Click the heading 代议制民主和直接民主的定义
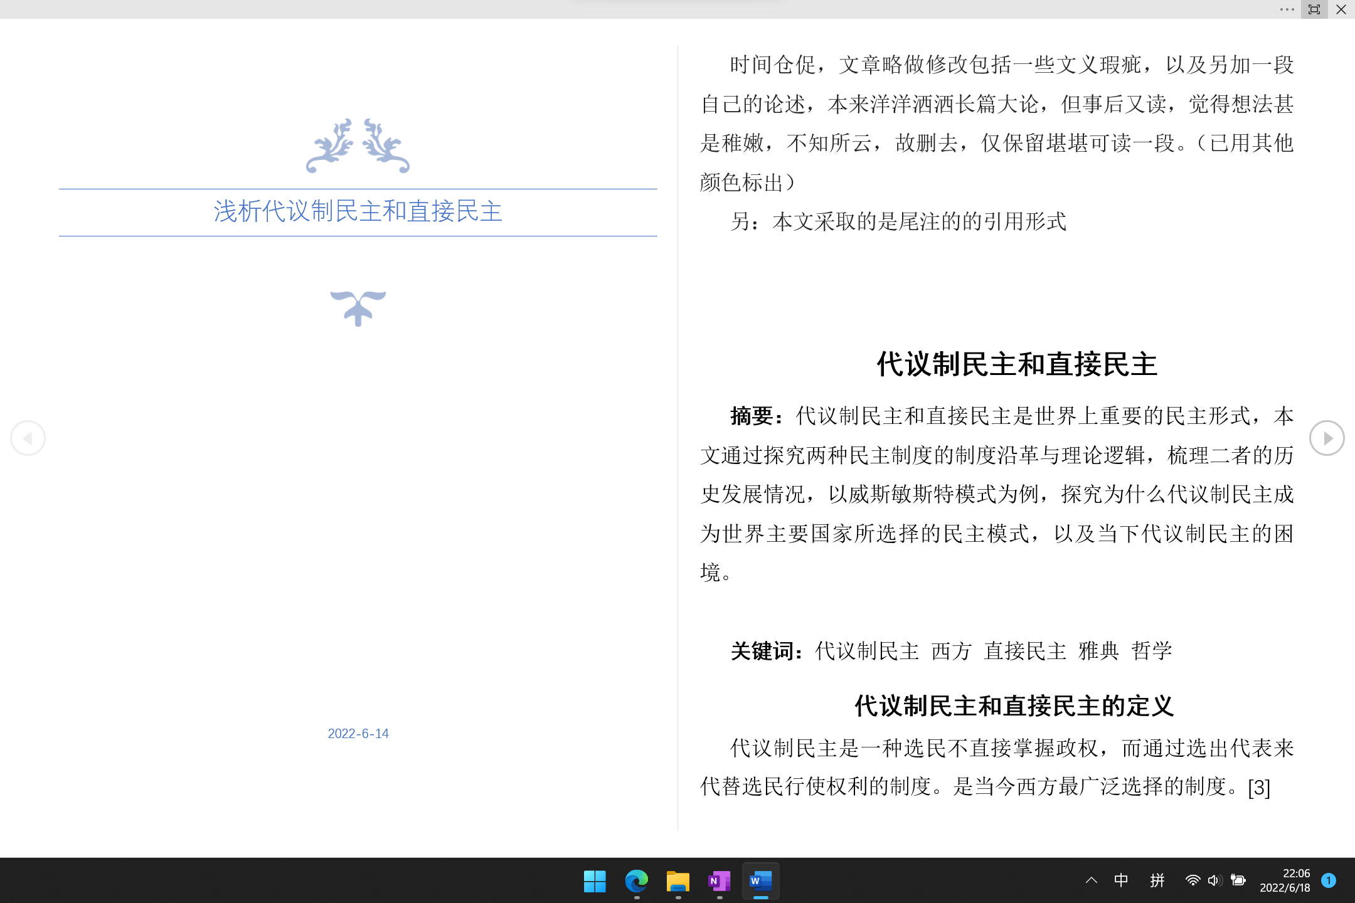The width and height of the screenshot is (1355, 903). 1014,706
